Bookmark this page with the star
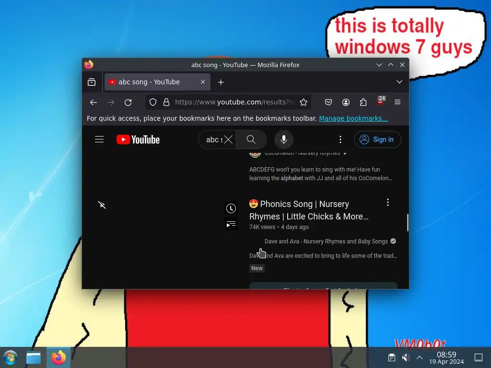This screenshot has height=368, width=491. [304, 103]
